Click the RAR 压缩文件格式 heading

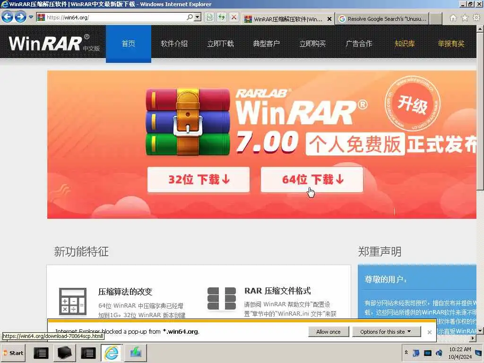point(277,291)
